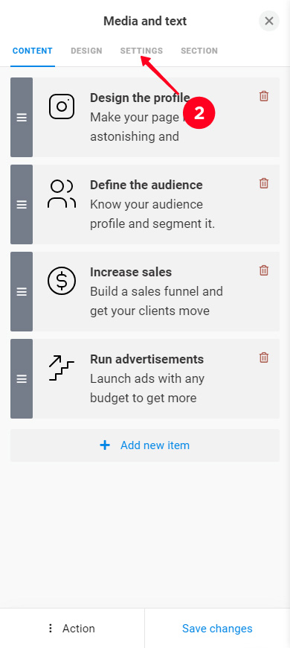Click the dollar sign circle icon

click(x=62, y=281)
